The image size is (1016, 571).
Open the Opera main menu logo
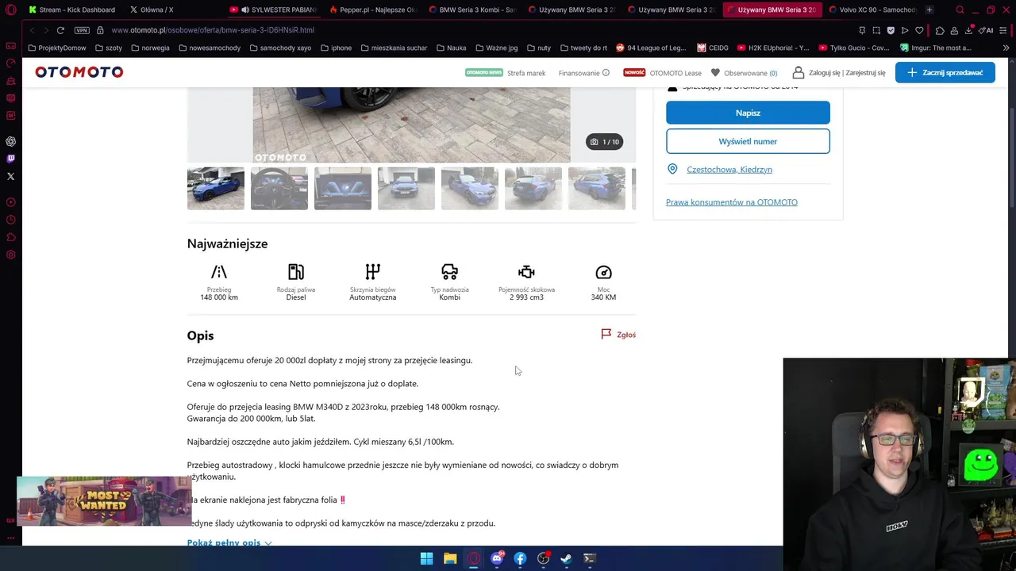[x=11, y=10]
